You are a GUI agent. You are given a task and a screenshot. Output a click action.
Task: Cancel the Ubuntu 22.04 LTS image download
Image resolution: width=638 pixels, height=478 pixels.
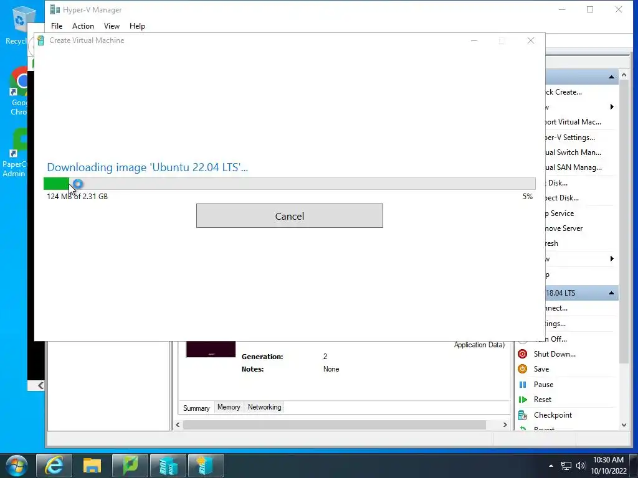point(289,216)
